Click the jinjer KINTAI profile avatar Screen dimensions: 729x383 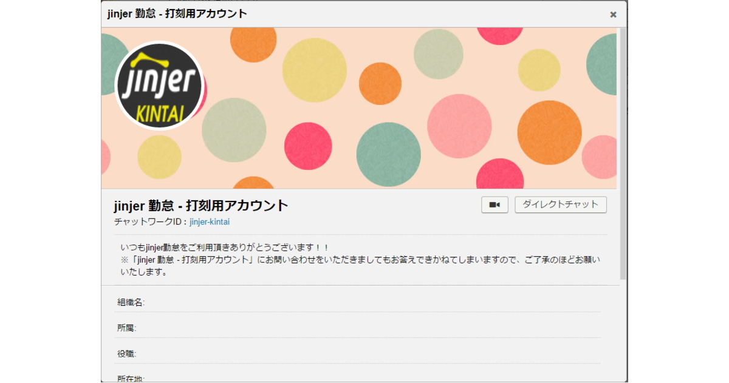160,86
